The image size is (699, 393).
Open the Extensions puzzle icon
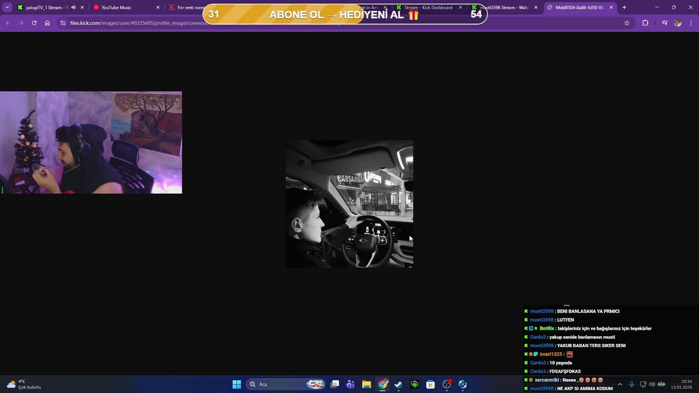point(645,23)
